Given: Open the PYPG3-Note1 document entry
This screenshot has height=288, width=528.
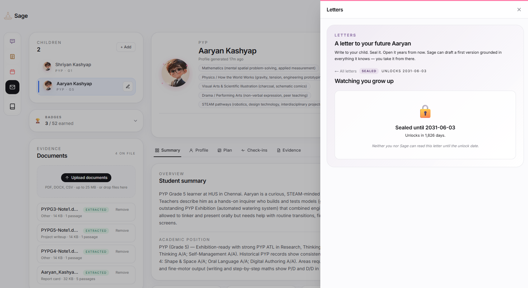Looking at the screenshot, I should 86,212.
